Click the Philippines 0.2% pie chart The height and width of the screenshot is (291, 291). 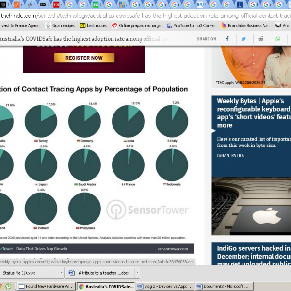click(x=84, y=209)
